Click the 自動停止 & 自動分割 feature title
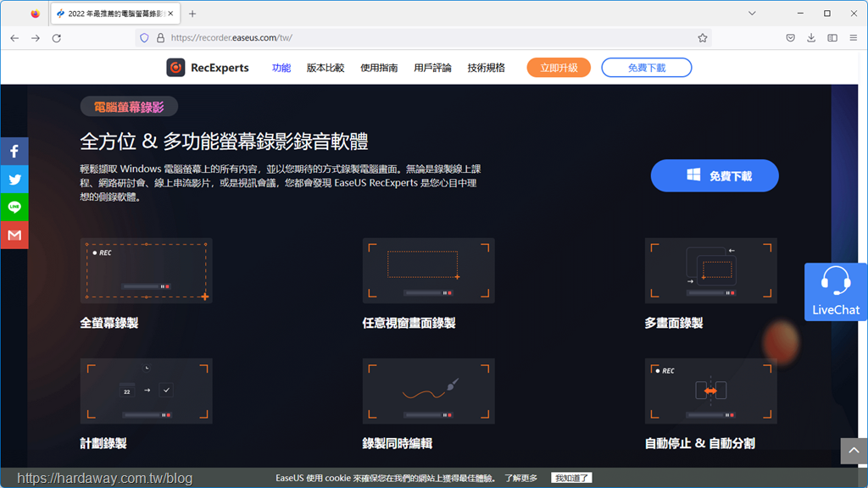Screen dimensions: 868x488 click(x=699, y=443)
